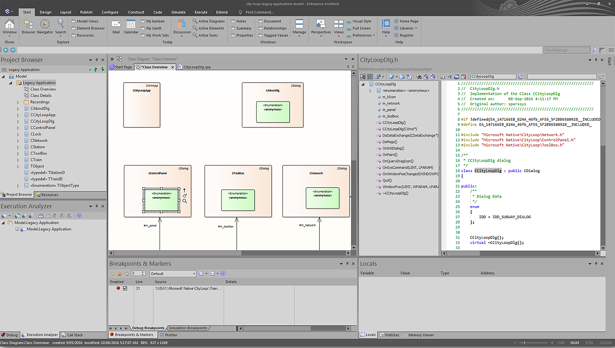Click Register in Help group
The height and width of the screenshot is (348, 615).
[x=403, y=35]
